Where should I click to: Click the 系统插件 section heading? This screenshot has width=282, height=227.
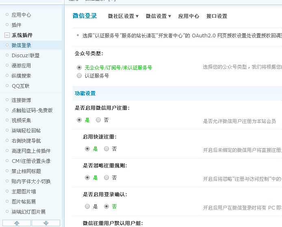(22, 35)
